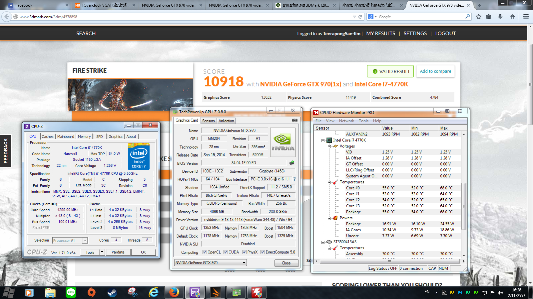Image resolution: width=533 pixels, height=299 pixels.
Task: Open the Bus Interface question mark help
Action: pos(294,179)
